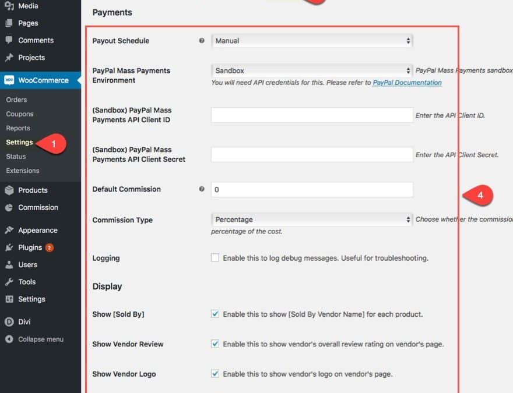Click the Users person icon

9,264
